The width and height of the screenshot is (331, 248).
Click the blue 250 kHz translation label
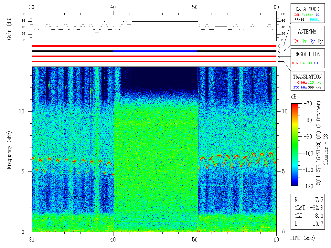(300, 88)
